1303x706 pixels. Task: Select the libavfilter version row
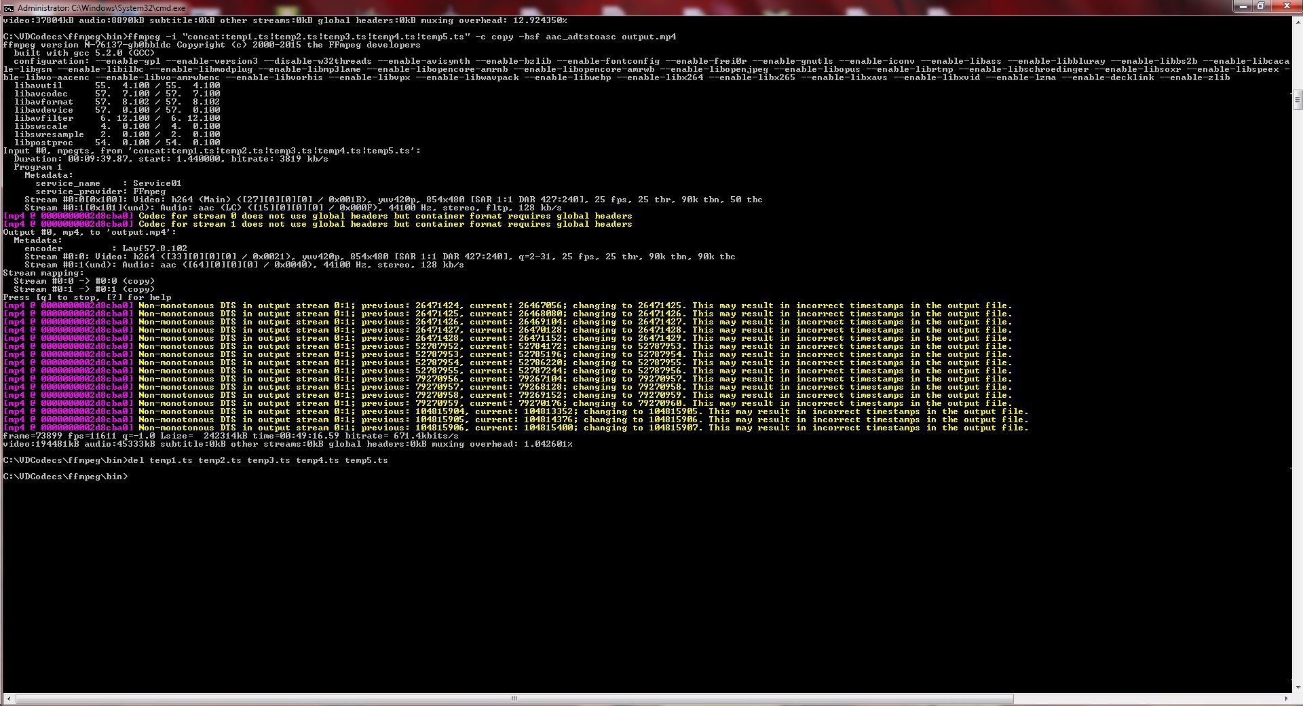click(x=117, y=118)
